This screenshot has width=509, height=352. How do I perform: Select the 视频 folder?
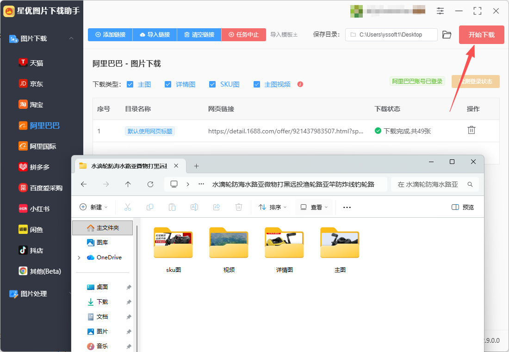pos(229,250)
